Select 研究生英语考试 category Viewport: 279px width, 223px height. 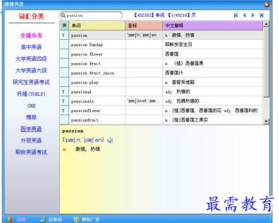tap(31, 82)
